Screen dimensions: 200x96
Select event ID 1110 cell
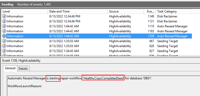[x=151, y=26]
